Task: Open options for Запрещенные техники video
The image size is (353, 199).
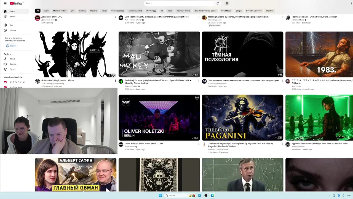Action: [282, 81]
